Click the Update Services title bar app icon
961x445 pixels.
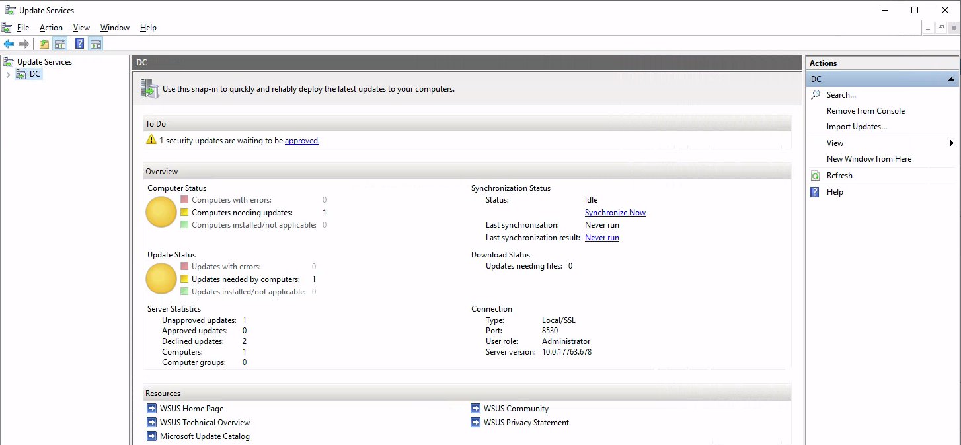pyautogui.click(x=10, y=10)
